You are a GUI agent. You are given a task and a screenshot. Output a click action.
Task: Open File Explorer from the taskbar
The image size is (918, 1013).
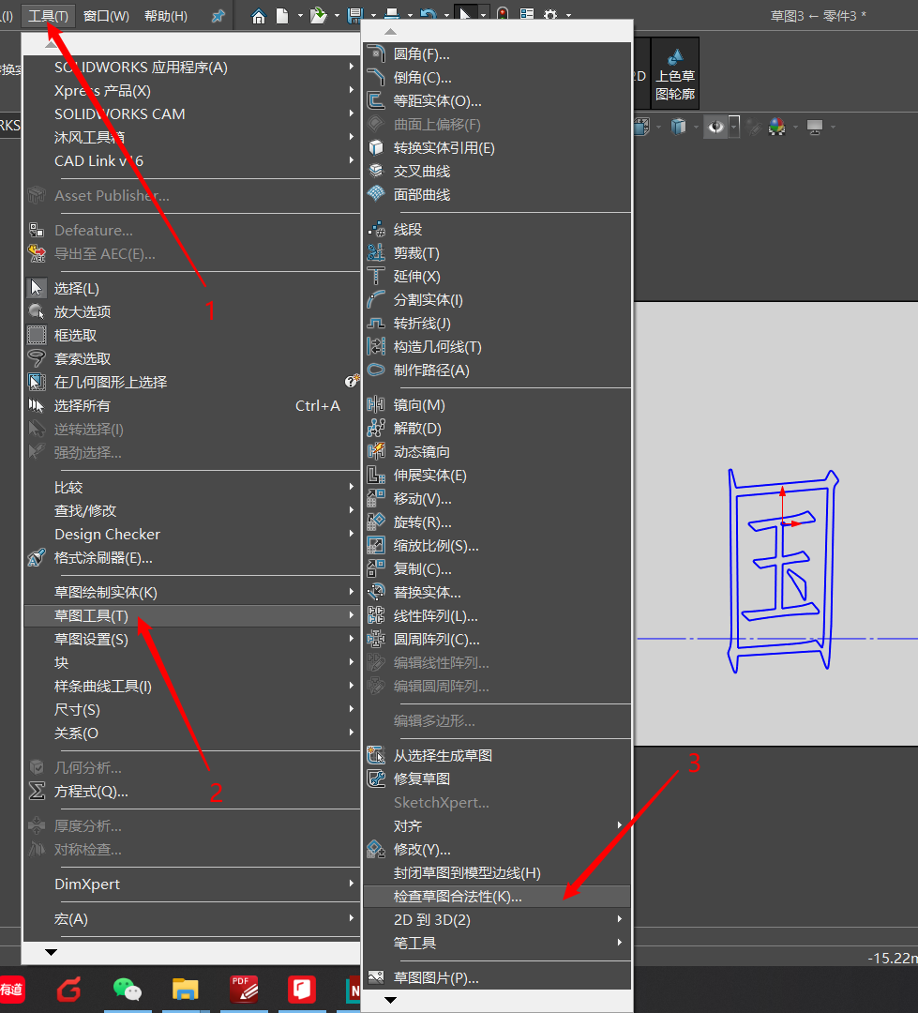tap(186, 990)
